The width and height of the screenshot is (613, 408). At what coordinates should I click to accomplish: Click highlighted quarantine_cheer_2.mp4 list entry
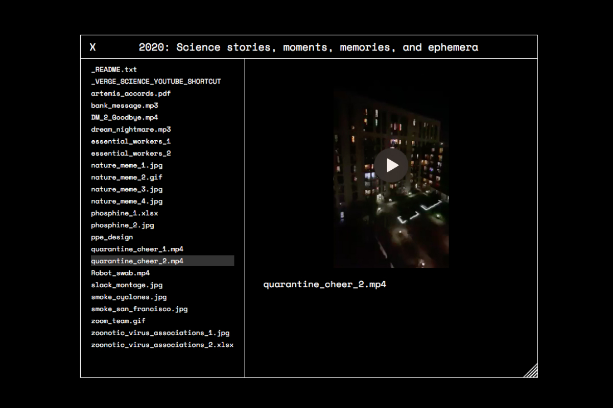(137, 261)
